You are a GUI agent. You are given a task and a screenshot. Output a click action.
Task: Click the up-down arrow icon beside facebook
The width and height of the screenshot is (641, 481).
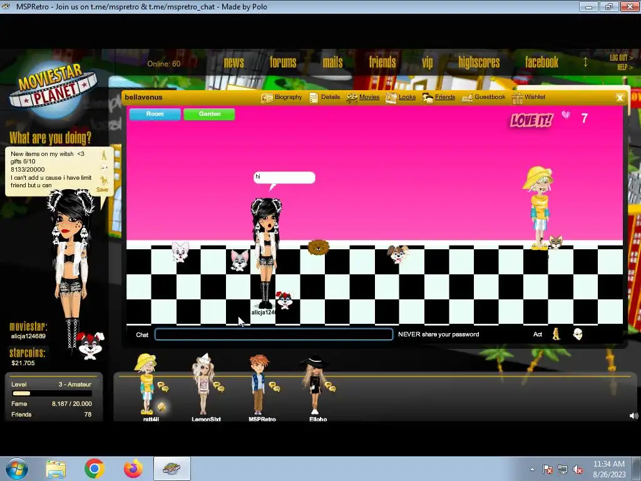[585, 62]
